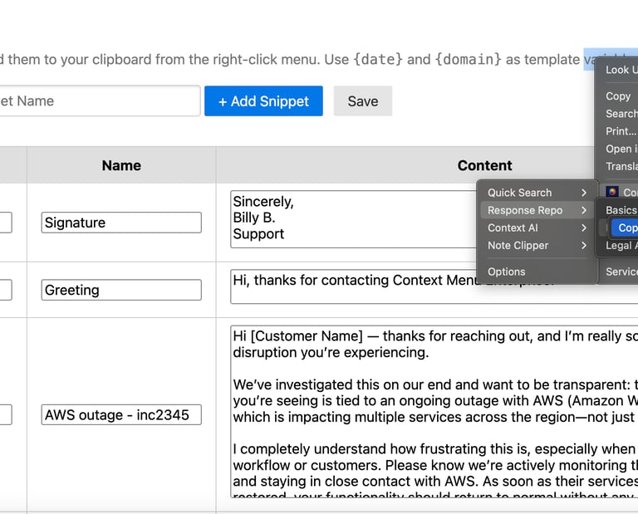Expand the Context AI submenu arrow

[584, 228]
